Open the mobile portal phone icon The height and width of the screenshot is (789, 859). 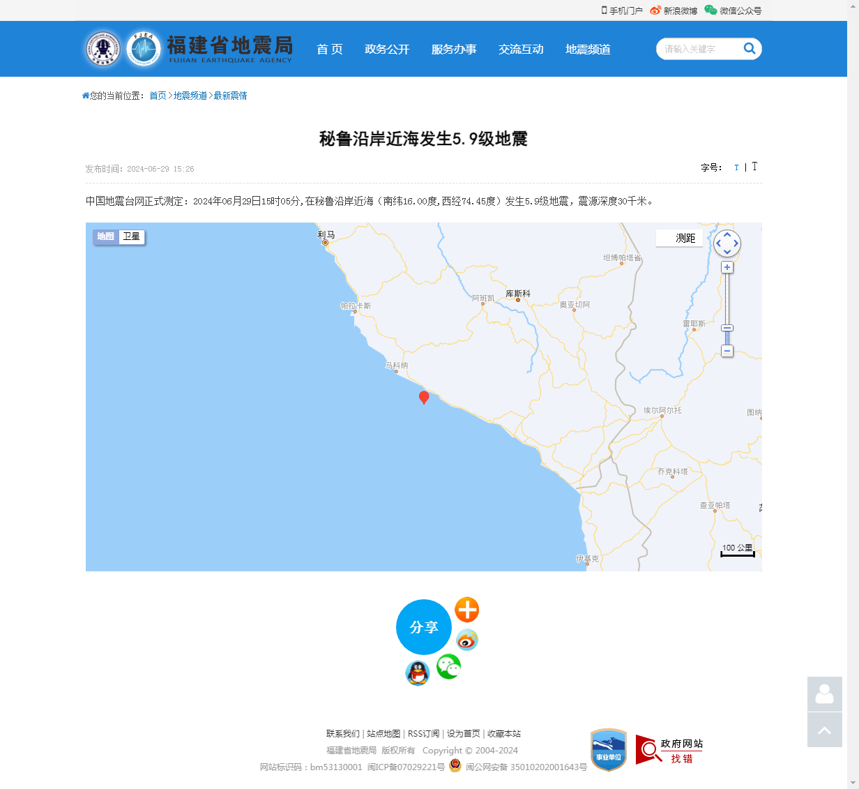[605, 10]
